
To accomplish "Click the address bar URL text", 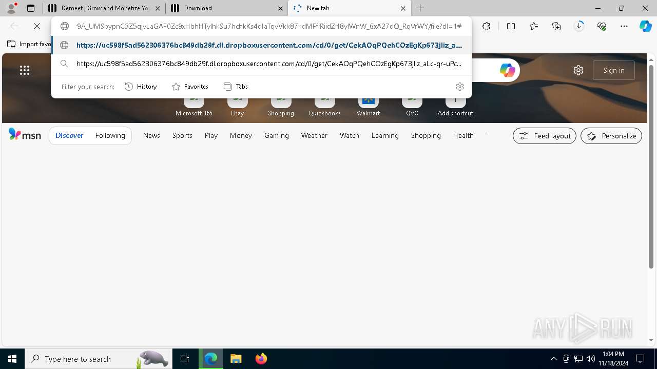I will [269, 26].
